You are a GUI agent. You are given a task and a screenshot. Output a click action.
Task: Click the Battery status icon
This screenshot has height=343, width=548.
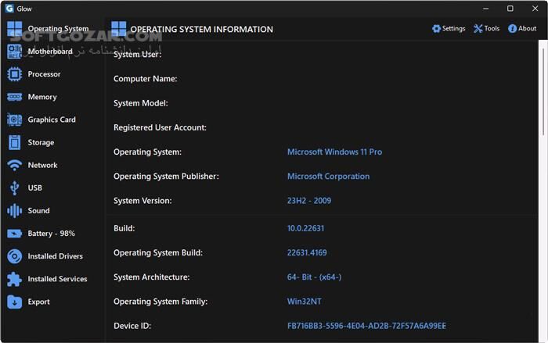(x=14, y=234)
